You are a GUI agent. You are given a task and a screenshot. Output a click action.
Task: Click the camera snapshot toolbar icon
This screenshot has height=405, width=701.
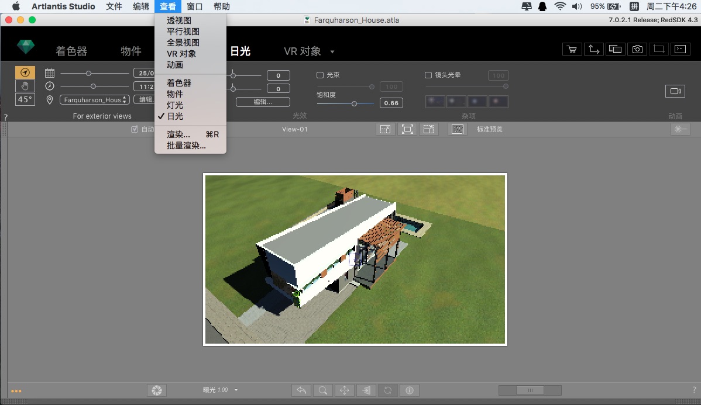click(637, 49)
